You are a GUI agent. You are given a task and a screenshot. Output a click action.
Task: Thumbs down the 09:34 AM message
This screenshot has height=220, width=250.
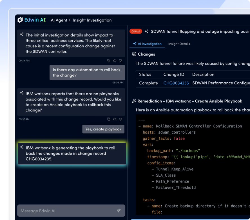pyautogui.click(x=120, y=60)
